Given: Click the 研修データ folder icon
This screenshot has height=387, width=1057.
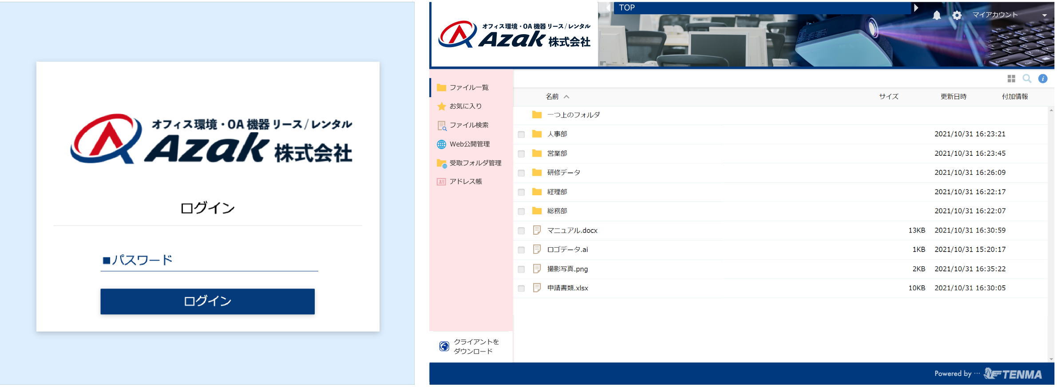Looking at the screenshot, I should [537, 172].
